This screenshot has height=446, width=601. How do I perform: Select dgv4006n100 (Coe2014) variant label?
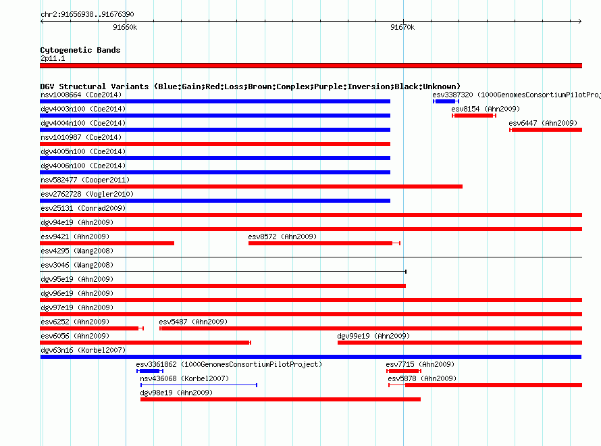pyautogui.click(x=83, y=166)
